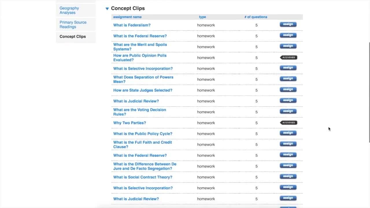The width and height of the screenshot is (370, 208).
Task: Sort by type column header
Action: (202, 17)
